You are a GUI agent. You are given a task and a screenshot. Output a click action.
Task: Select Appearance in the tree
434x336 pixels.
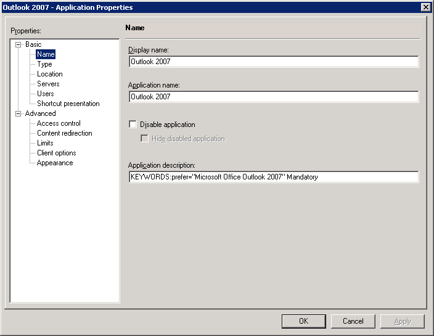click(55, 163)
